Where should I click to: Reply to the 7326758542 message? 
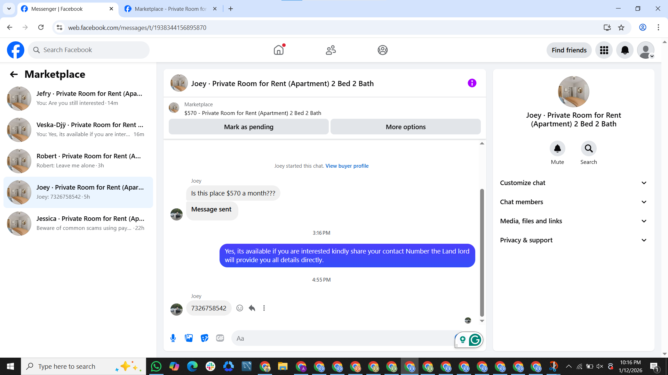point(252,308)
